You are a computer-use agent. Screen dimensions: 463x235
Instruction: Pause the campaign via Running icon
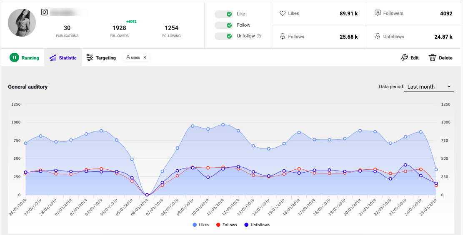(x=14, y=58)
